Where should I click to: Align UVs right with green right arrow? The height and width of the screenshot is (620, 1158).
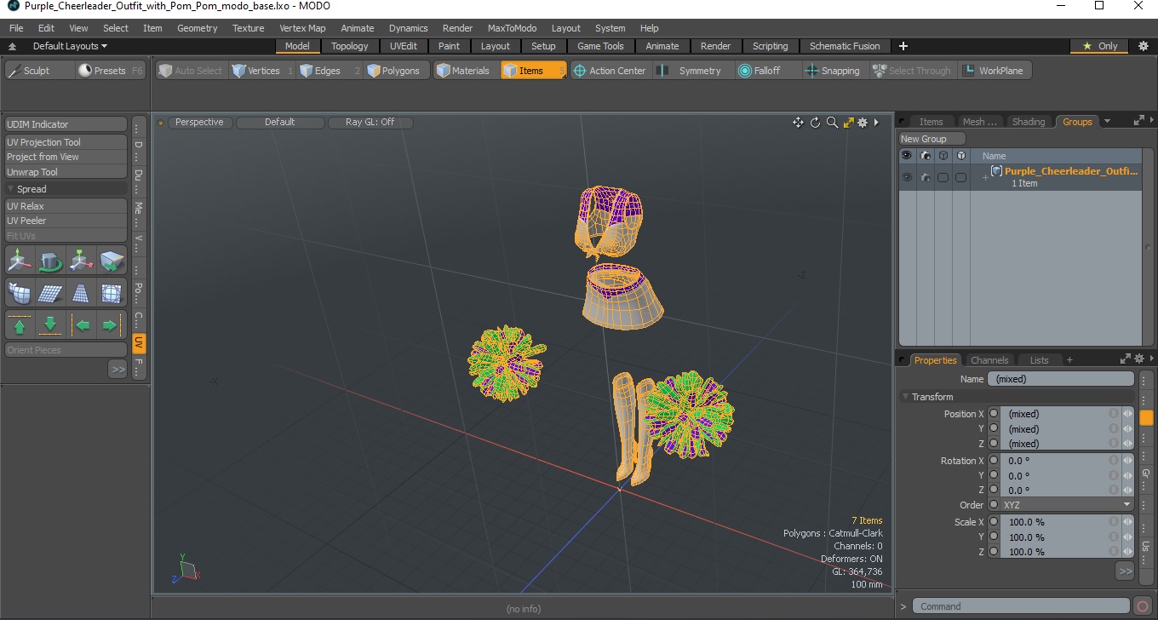112,325
